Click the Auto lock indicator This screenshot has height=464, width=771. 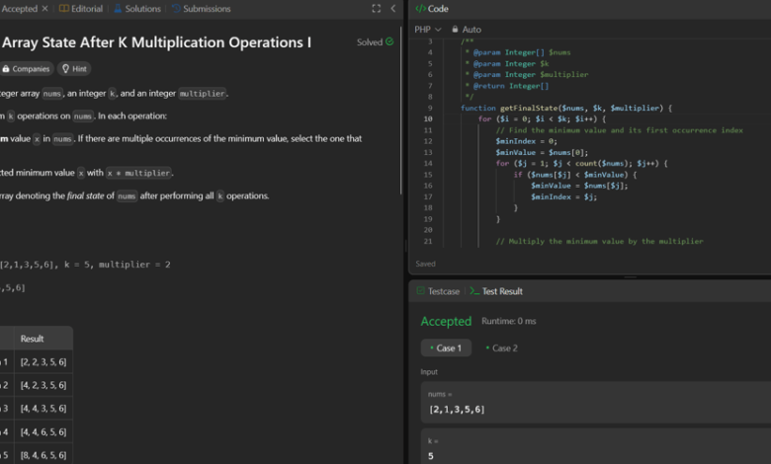pos(467,30)
